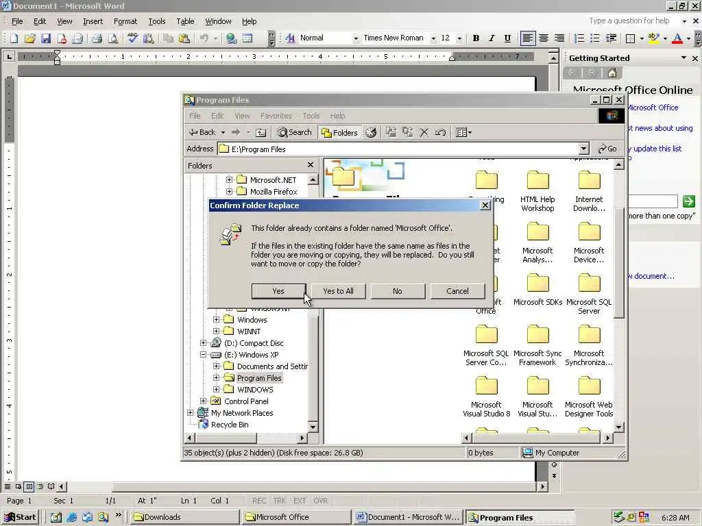Open the font size dropdown showing 12

tap(459, 38)
